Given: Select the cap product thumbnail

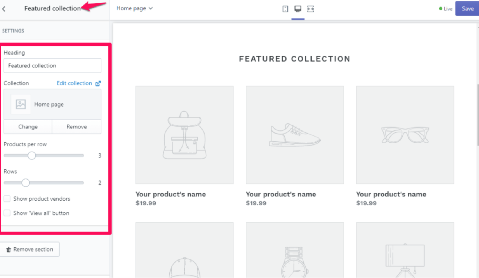Looking at the screenshot, I should click(185, 250).
